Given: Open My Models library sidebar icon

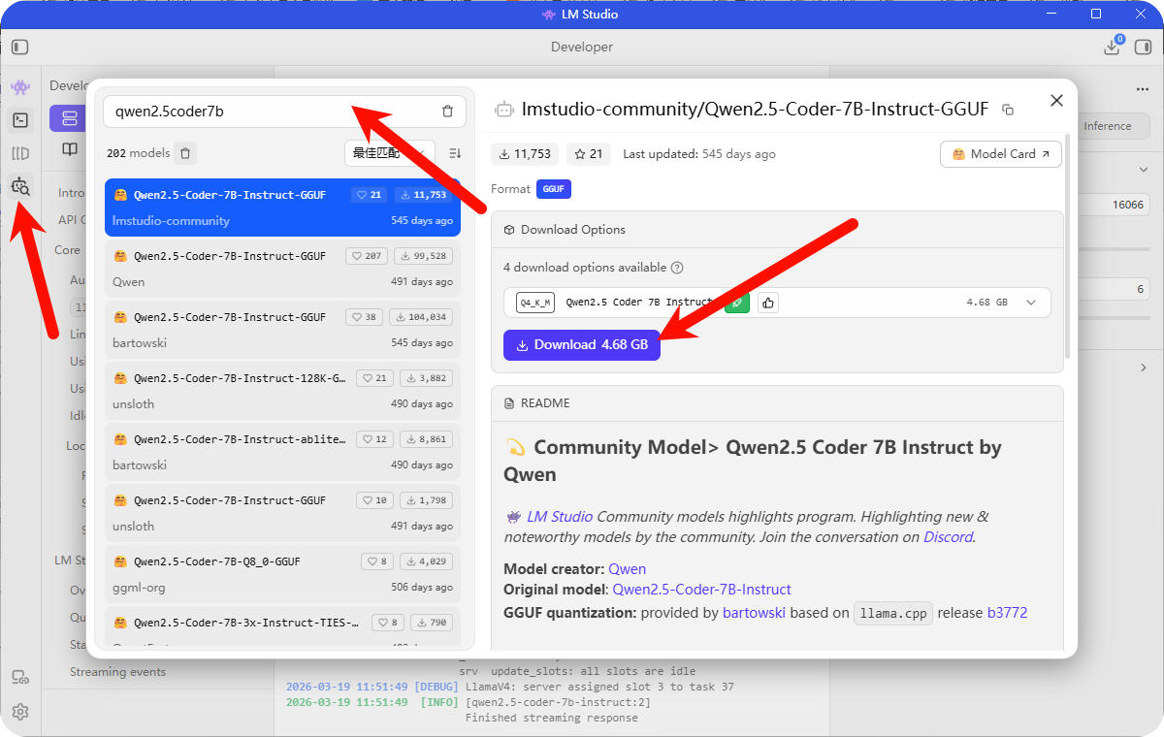Looking at the screenshot, I should click(x=20, y=153).
